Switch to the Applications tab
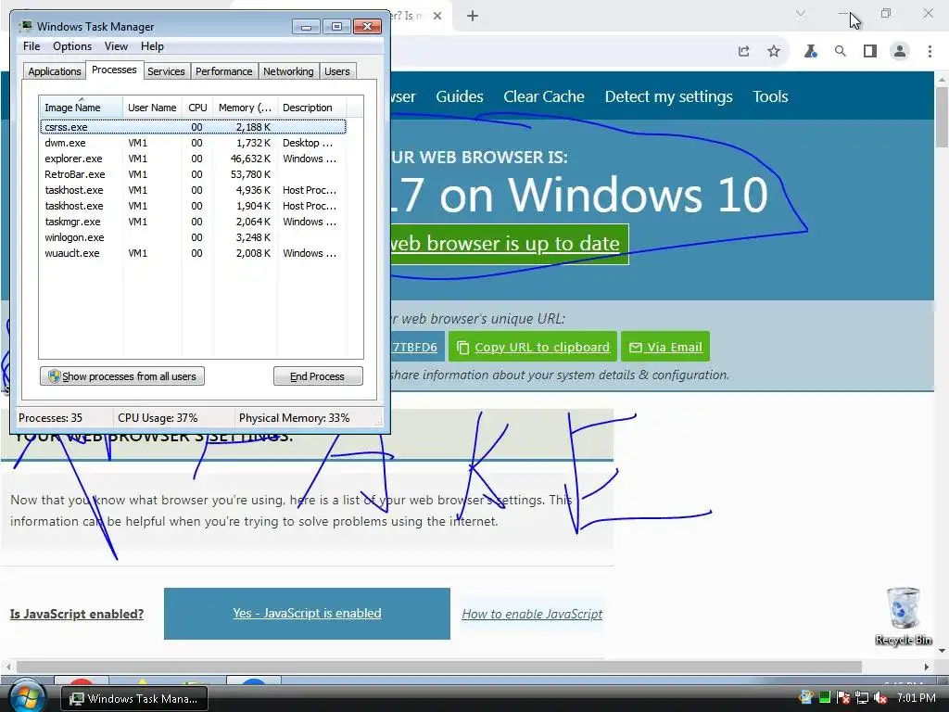 pyautogui.click(x=55, y=71)
